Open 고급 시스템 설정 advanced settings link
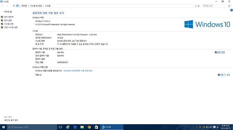Image resolution: width=233 pixels, height=130 pixels. click(11, 27)
